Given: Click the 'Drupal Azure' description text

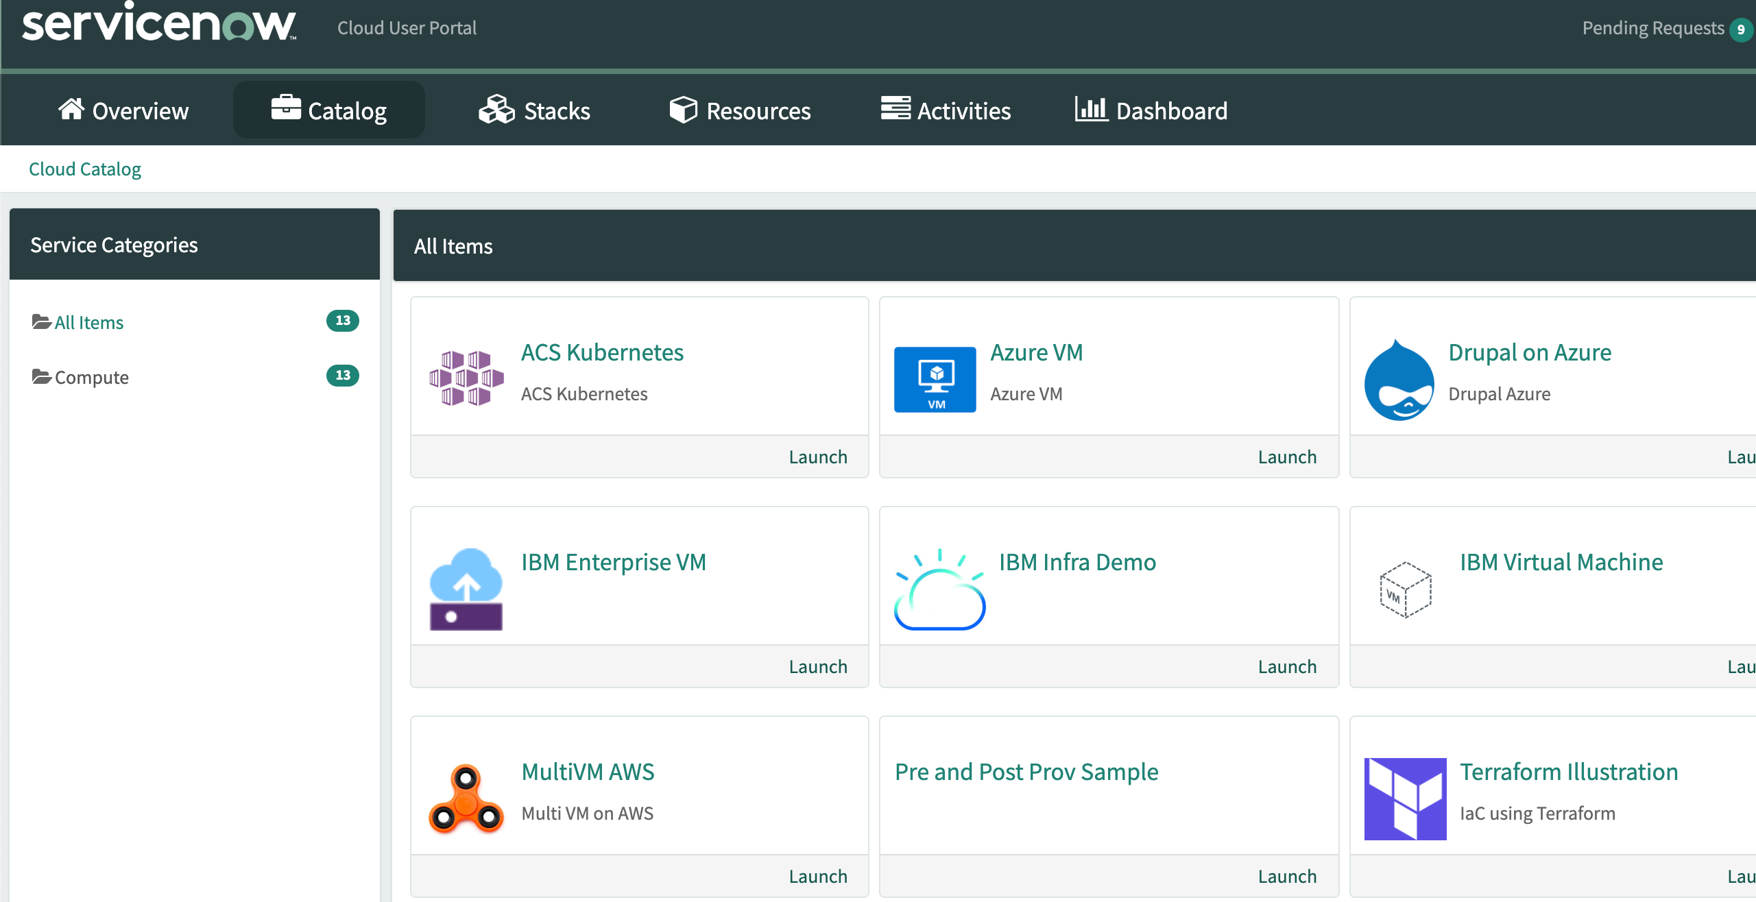Looking at the screenshot, I should tap(1499, 393).
